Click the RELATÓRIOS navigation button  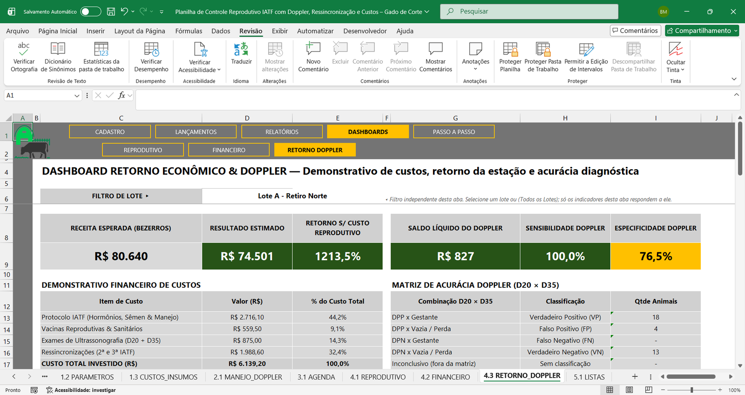tap(282, 132)
